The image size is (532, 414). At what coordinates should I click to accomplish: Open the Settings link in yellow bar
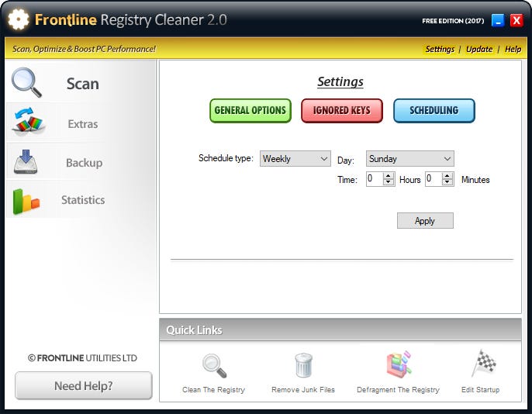[x=440, y=49]
